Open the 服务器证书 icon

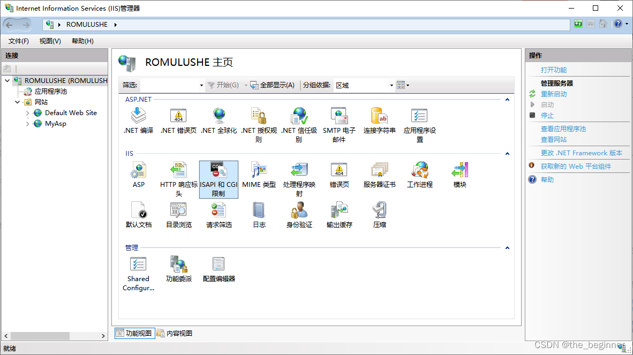point(380,170)
